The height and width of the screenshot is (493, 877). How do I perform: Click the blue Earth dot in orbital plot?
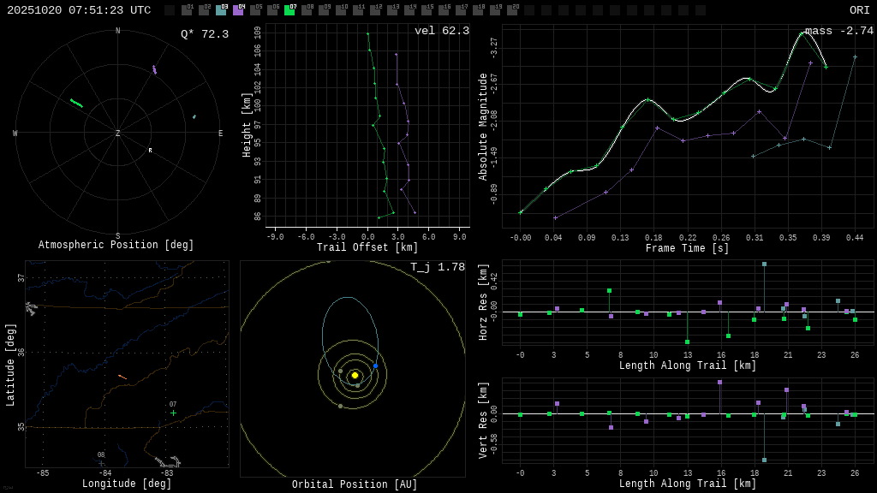(x=375, y=365)
